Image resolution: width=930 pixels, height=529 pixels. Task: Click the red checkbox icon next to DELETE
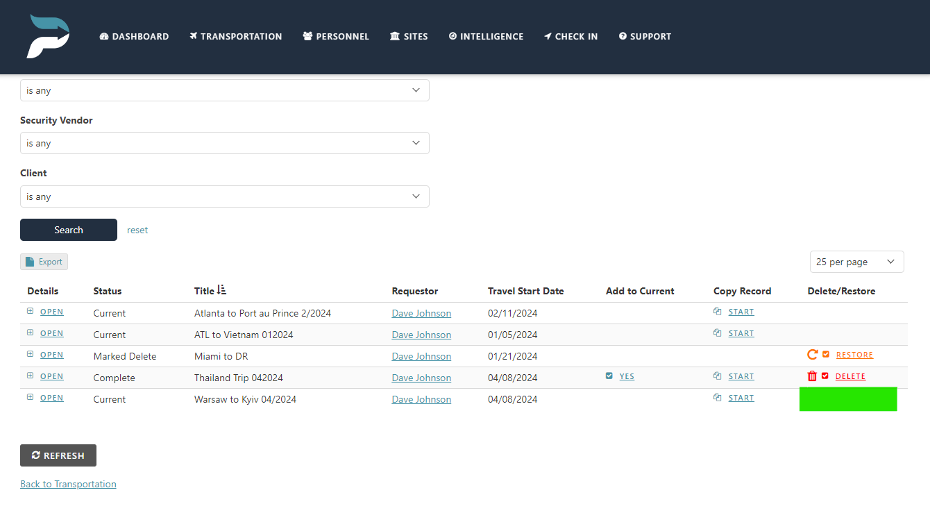tap(825, 376)
